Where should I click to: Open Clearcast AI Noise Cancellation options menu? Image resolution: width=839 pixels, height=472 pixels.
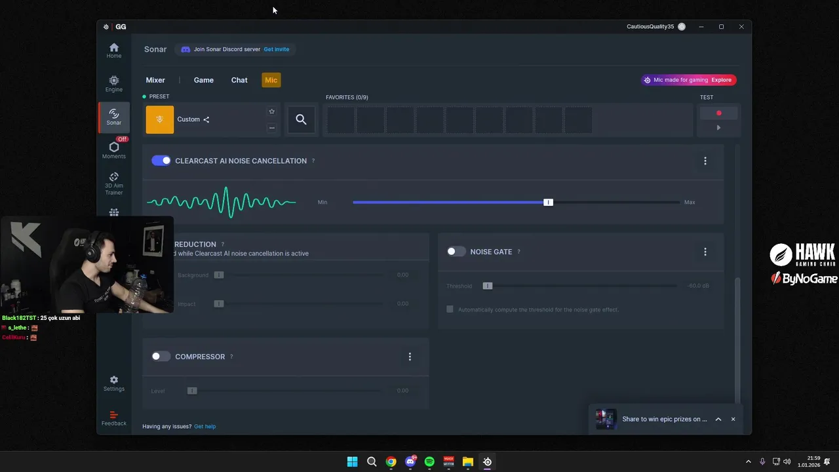pos(705,161)
